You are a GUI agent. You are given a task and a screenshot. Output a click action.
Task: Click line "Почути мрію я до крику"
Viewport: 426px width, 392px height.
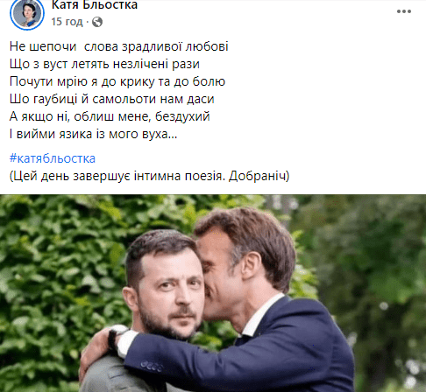pyautogui.click(x=82, y=81)
